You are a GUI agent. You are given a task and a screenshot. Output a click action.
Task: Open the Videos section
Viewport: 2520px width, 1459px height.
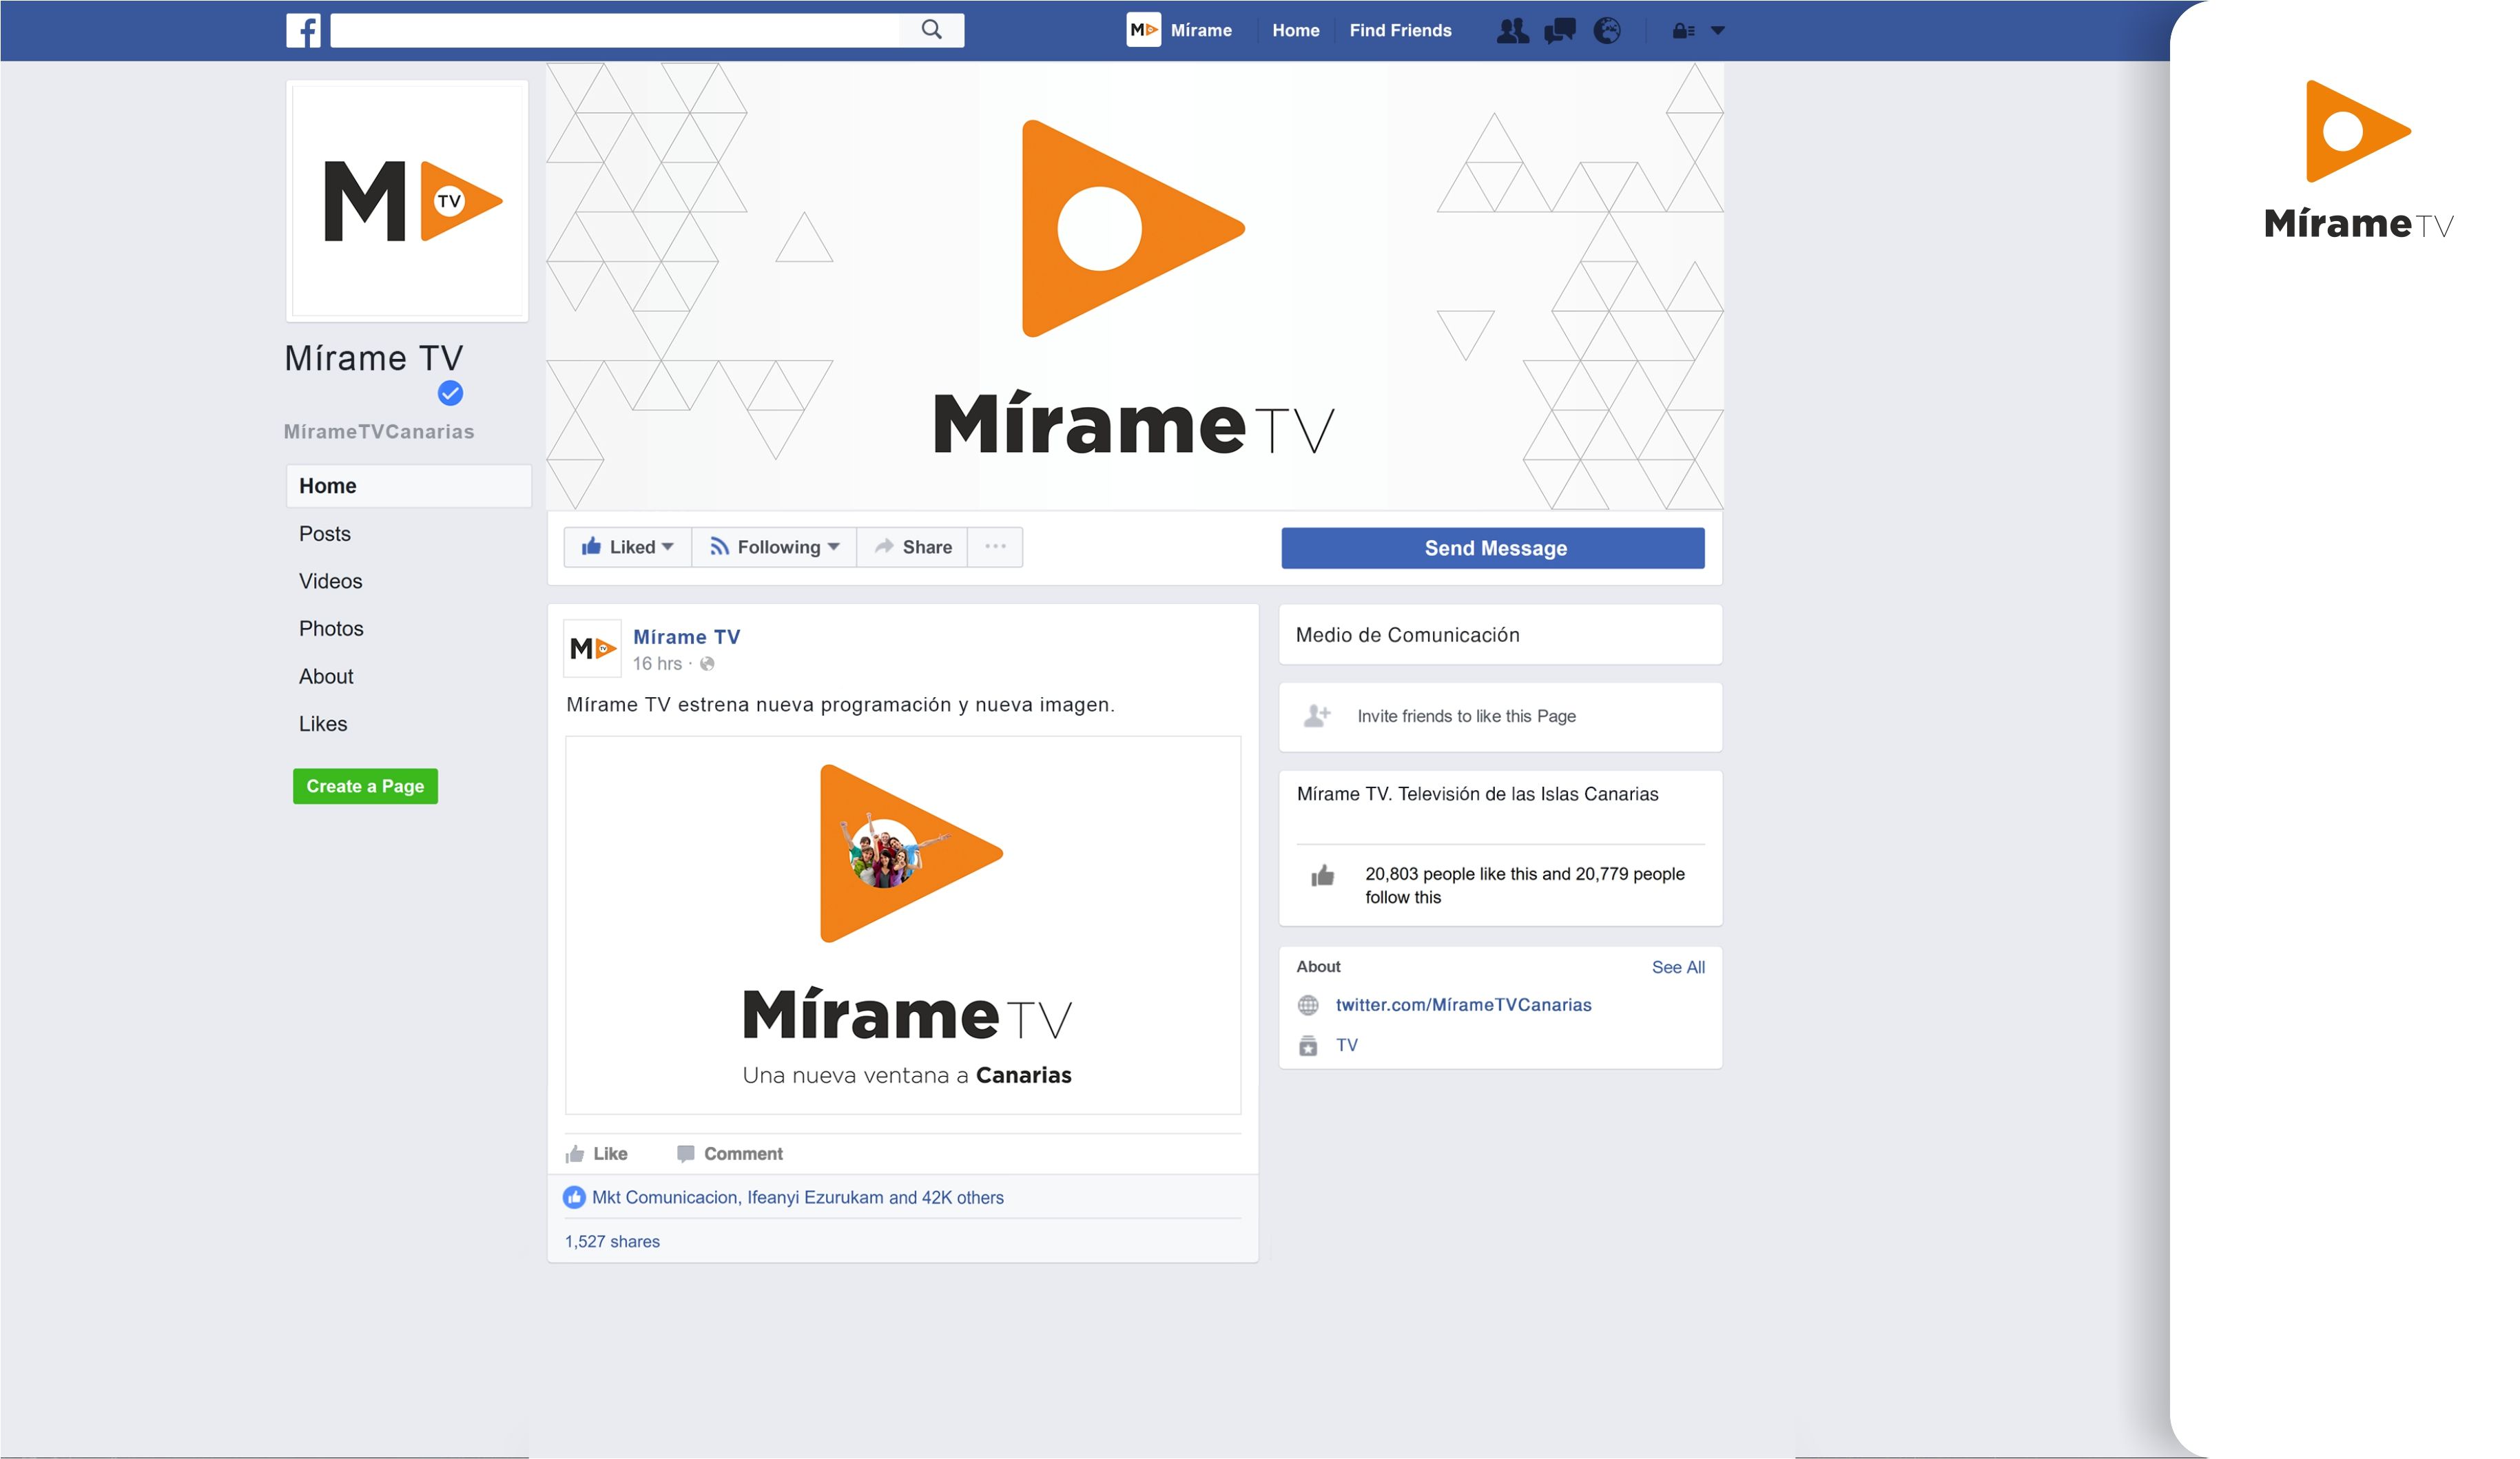(x=331, y=581)
